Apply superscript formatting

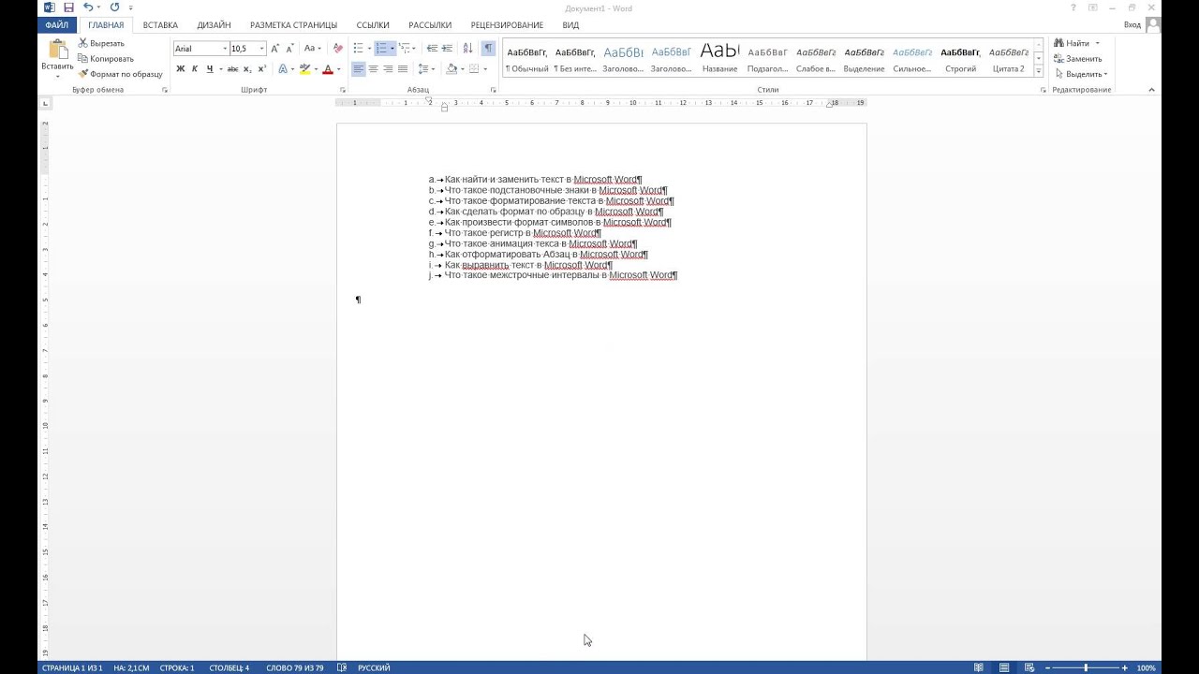pyautogui.click(x=261, y=68)
